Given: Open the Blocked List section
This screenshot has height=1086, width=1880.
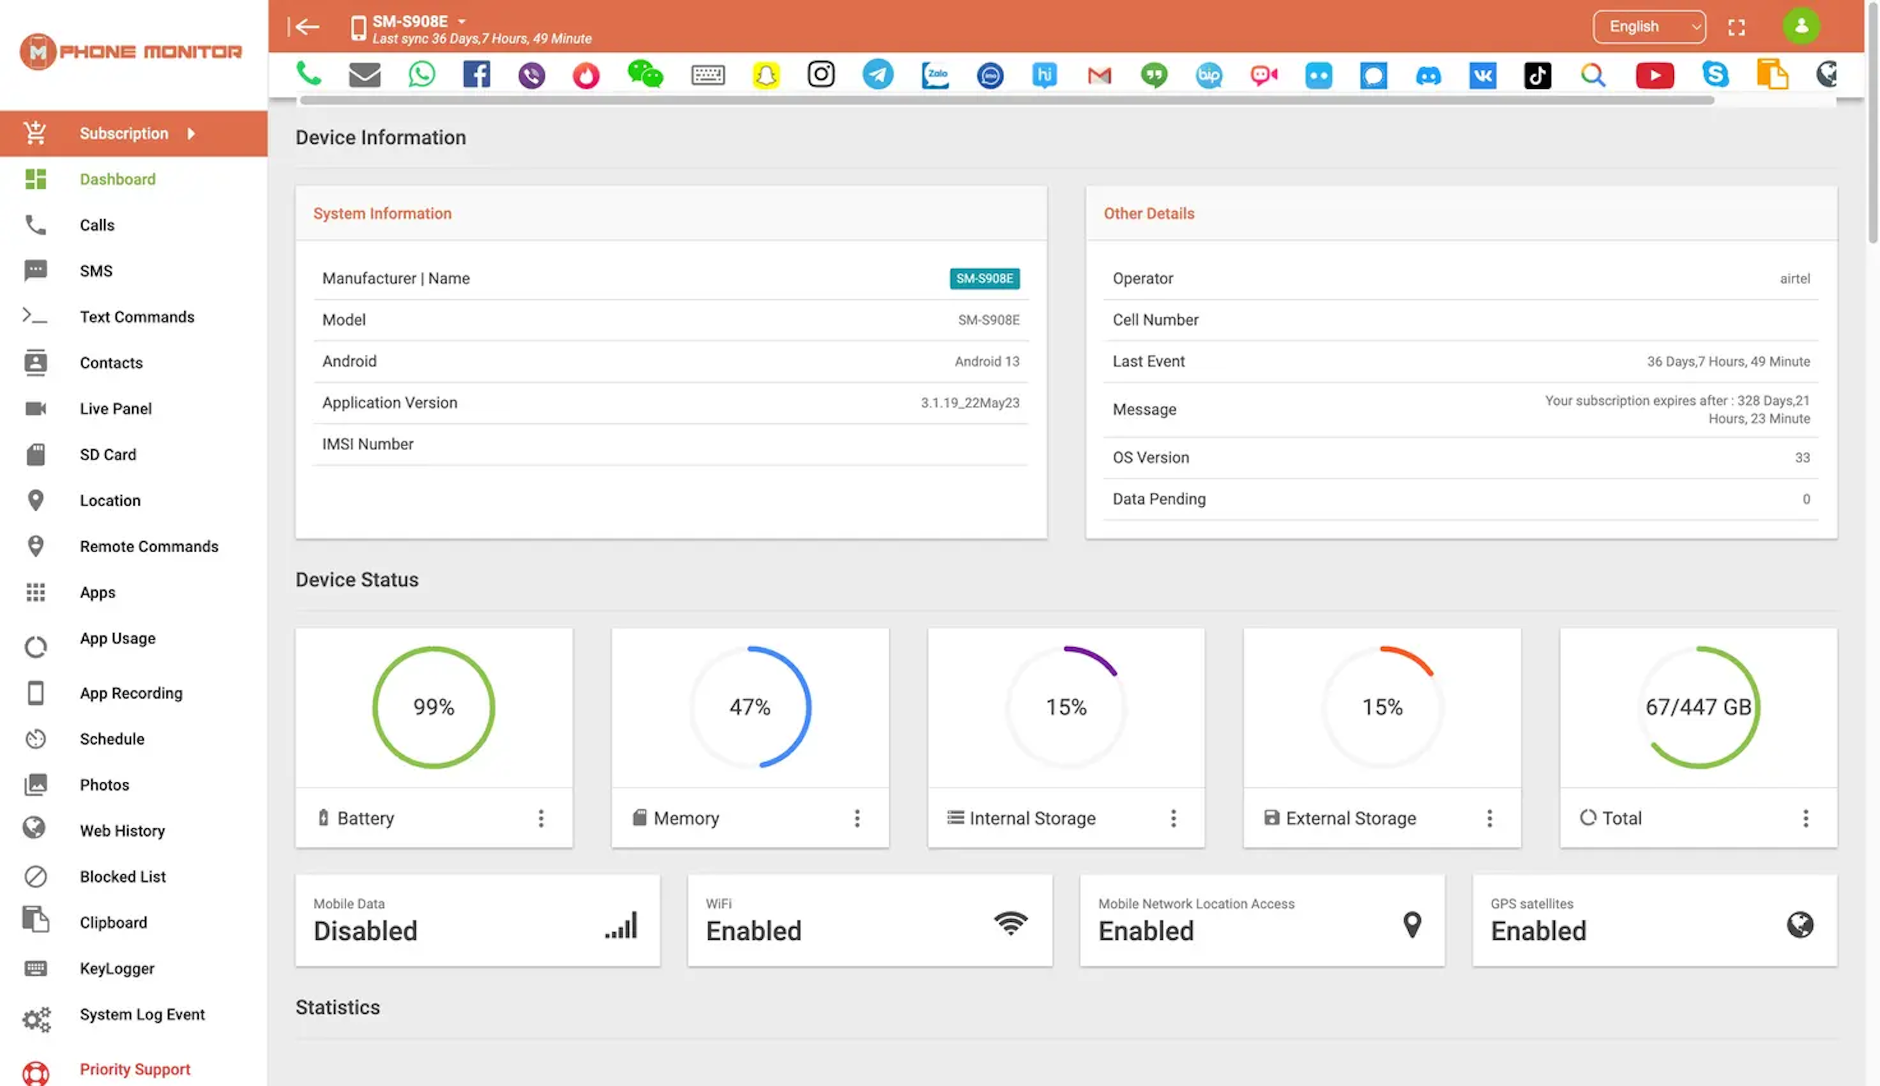Looking at the screenshot, I should [123, 878].
